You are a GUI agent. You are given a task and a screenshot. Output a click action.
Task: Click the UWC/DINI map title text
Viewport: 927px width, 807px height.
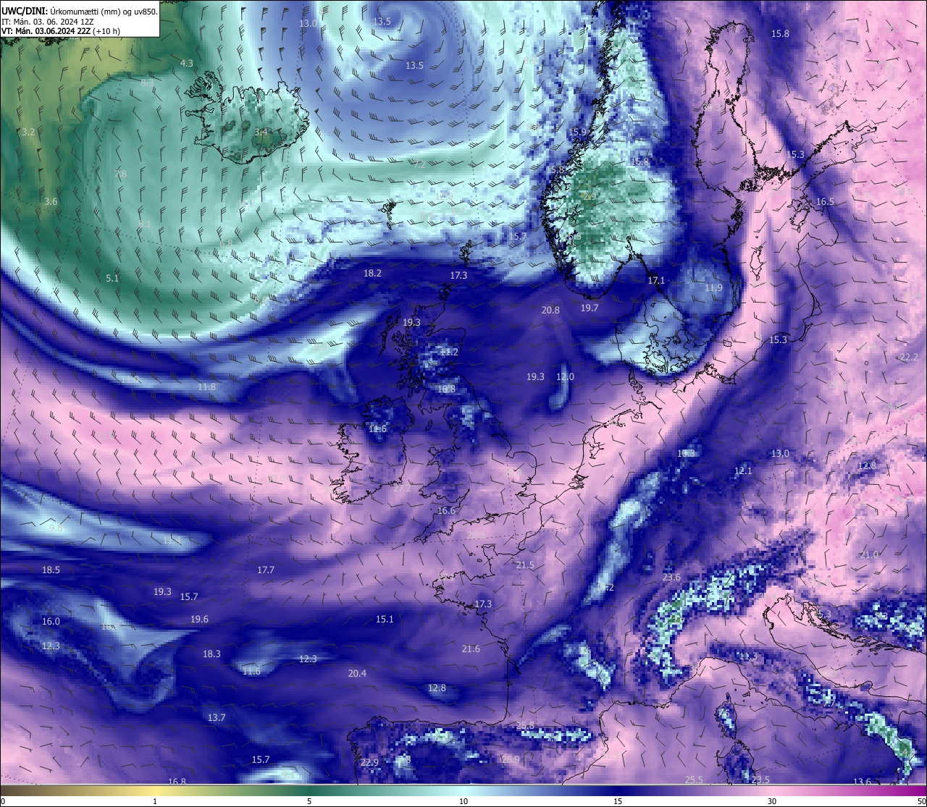pyautogui.click(x=79, y=10)
